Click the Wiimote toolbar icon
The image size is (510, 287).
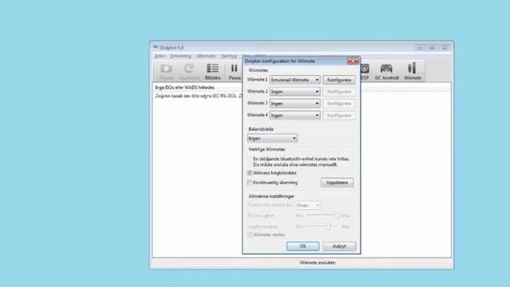(x=412, y=72)
